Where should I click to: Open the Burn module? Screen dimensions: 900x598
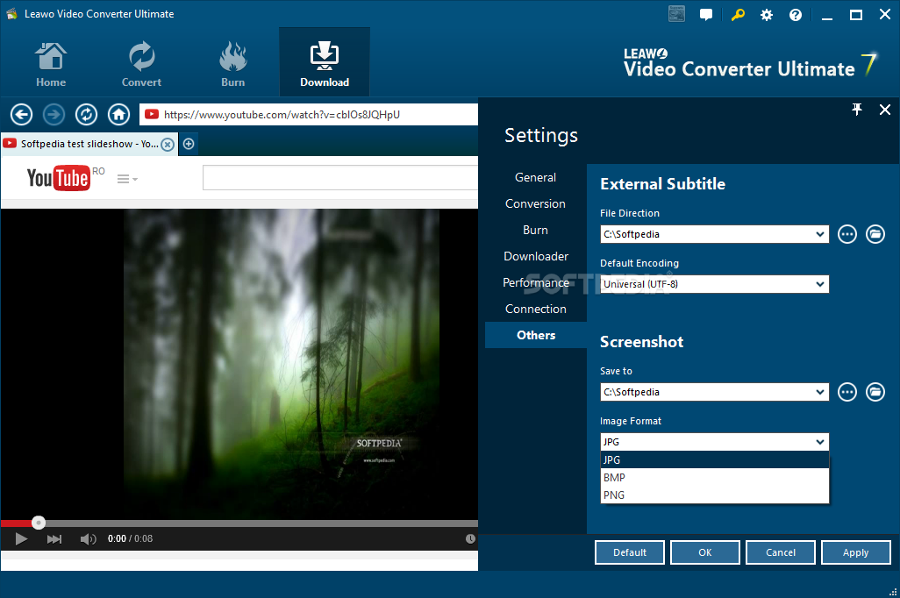coord(232,64)
